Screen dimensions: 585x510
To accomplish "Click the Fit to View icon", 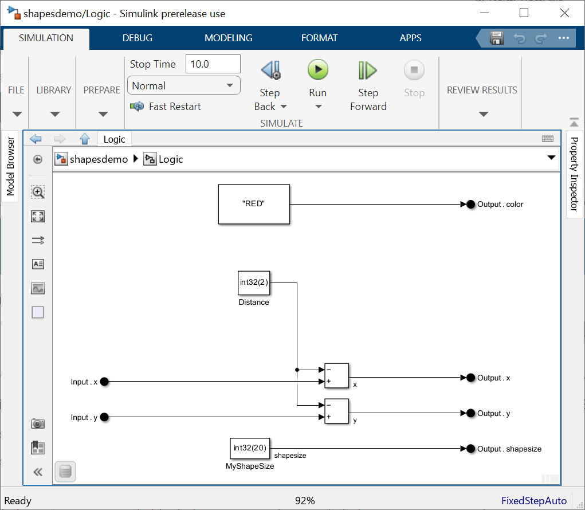I will pyautogui.click(x=38, y=217).
